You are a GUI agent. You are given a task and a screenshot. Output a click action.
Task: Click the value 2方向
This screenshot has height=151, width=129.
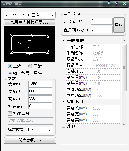tap(97, 59)
